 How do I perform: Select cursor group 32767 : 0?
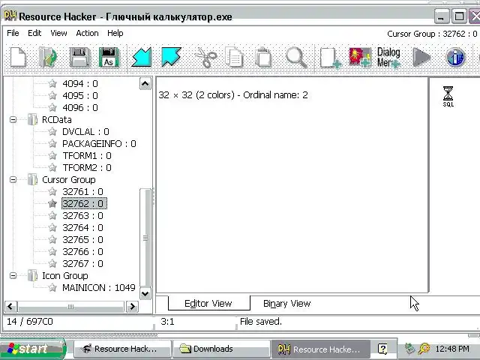pyautogui.click(x=82, y=263)
